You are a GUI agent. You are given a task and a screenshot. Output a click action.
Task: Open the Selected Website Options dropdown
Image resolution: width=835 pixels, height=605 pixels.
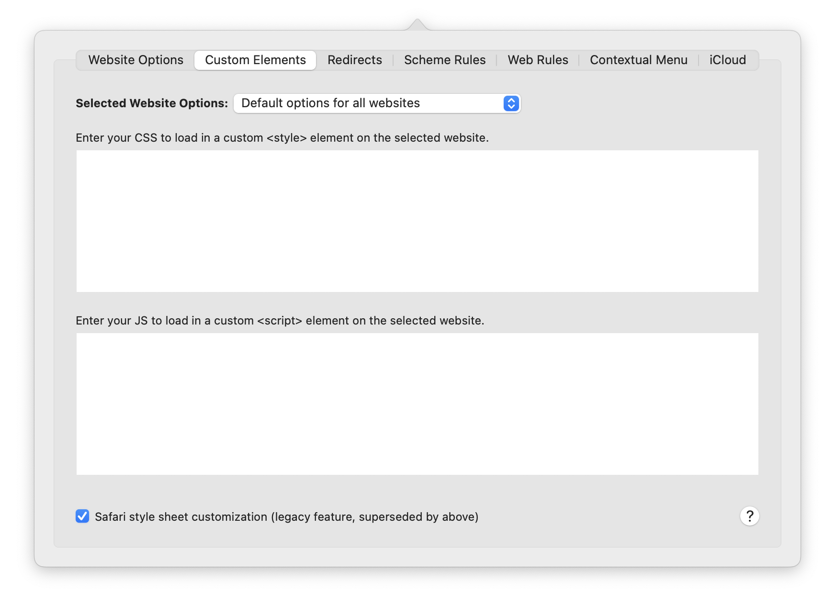377,103
